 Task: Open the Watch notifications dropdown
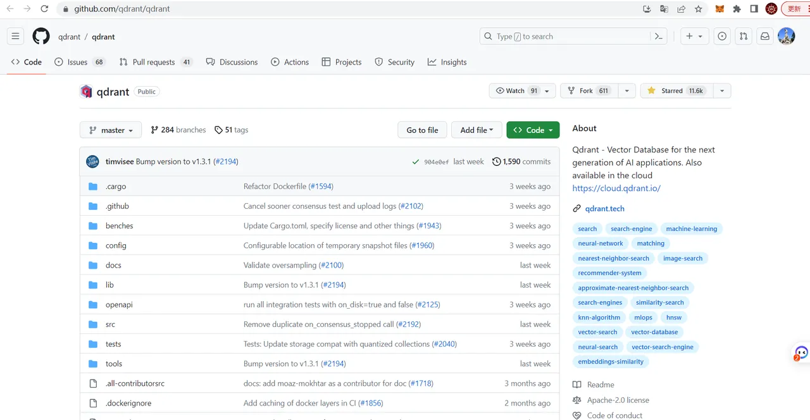point(523,91)
